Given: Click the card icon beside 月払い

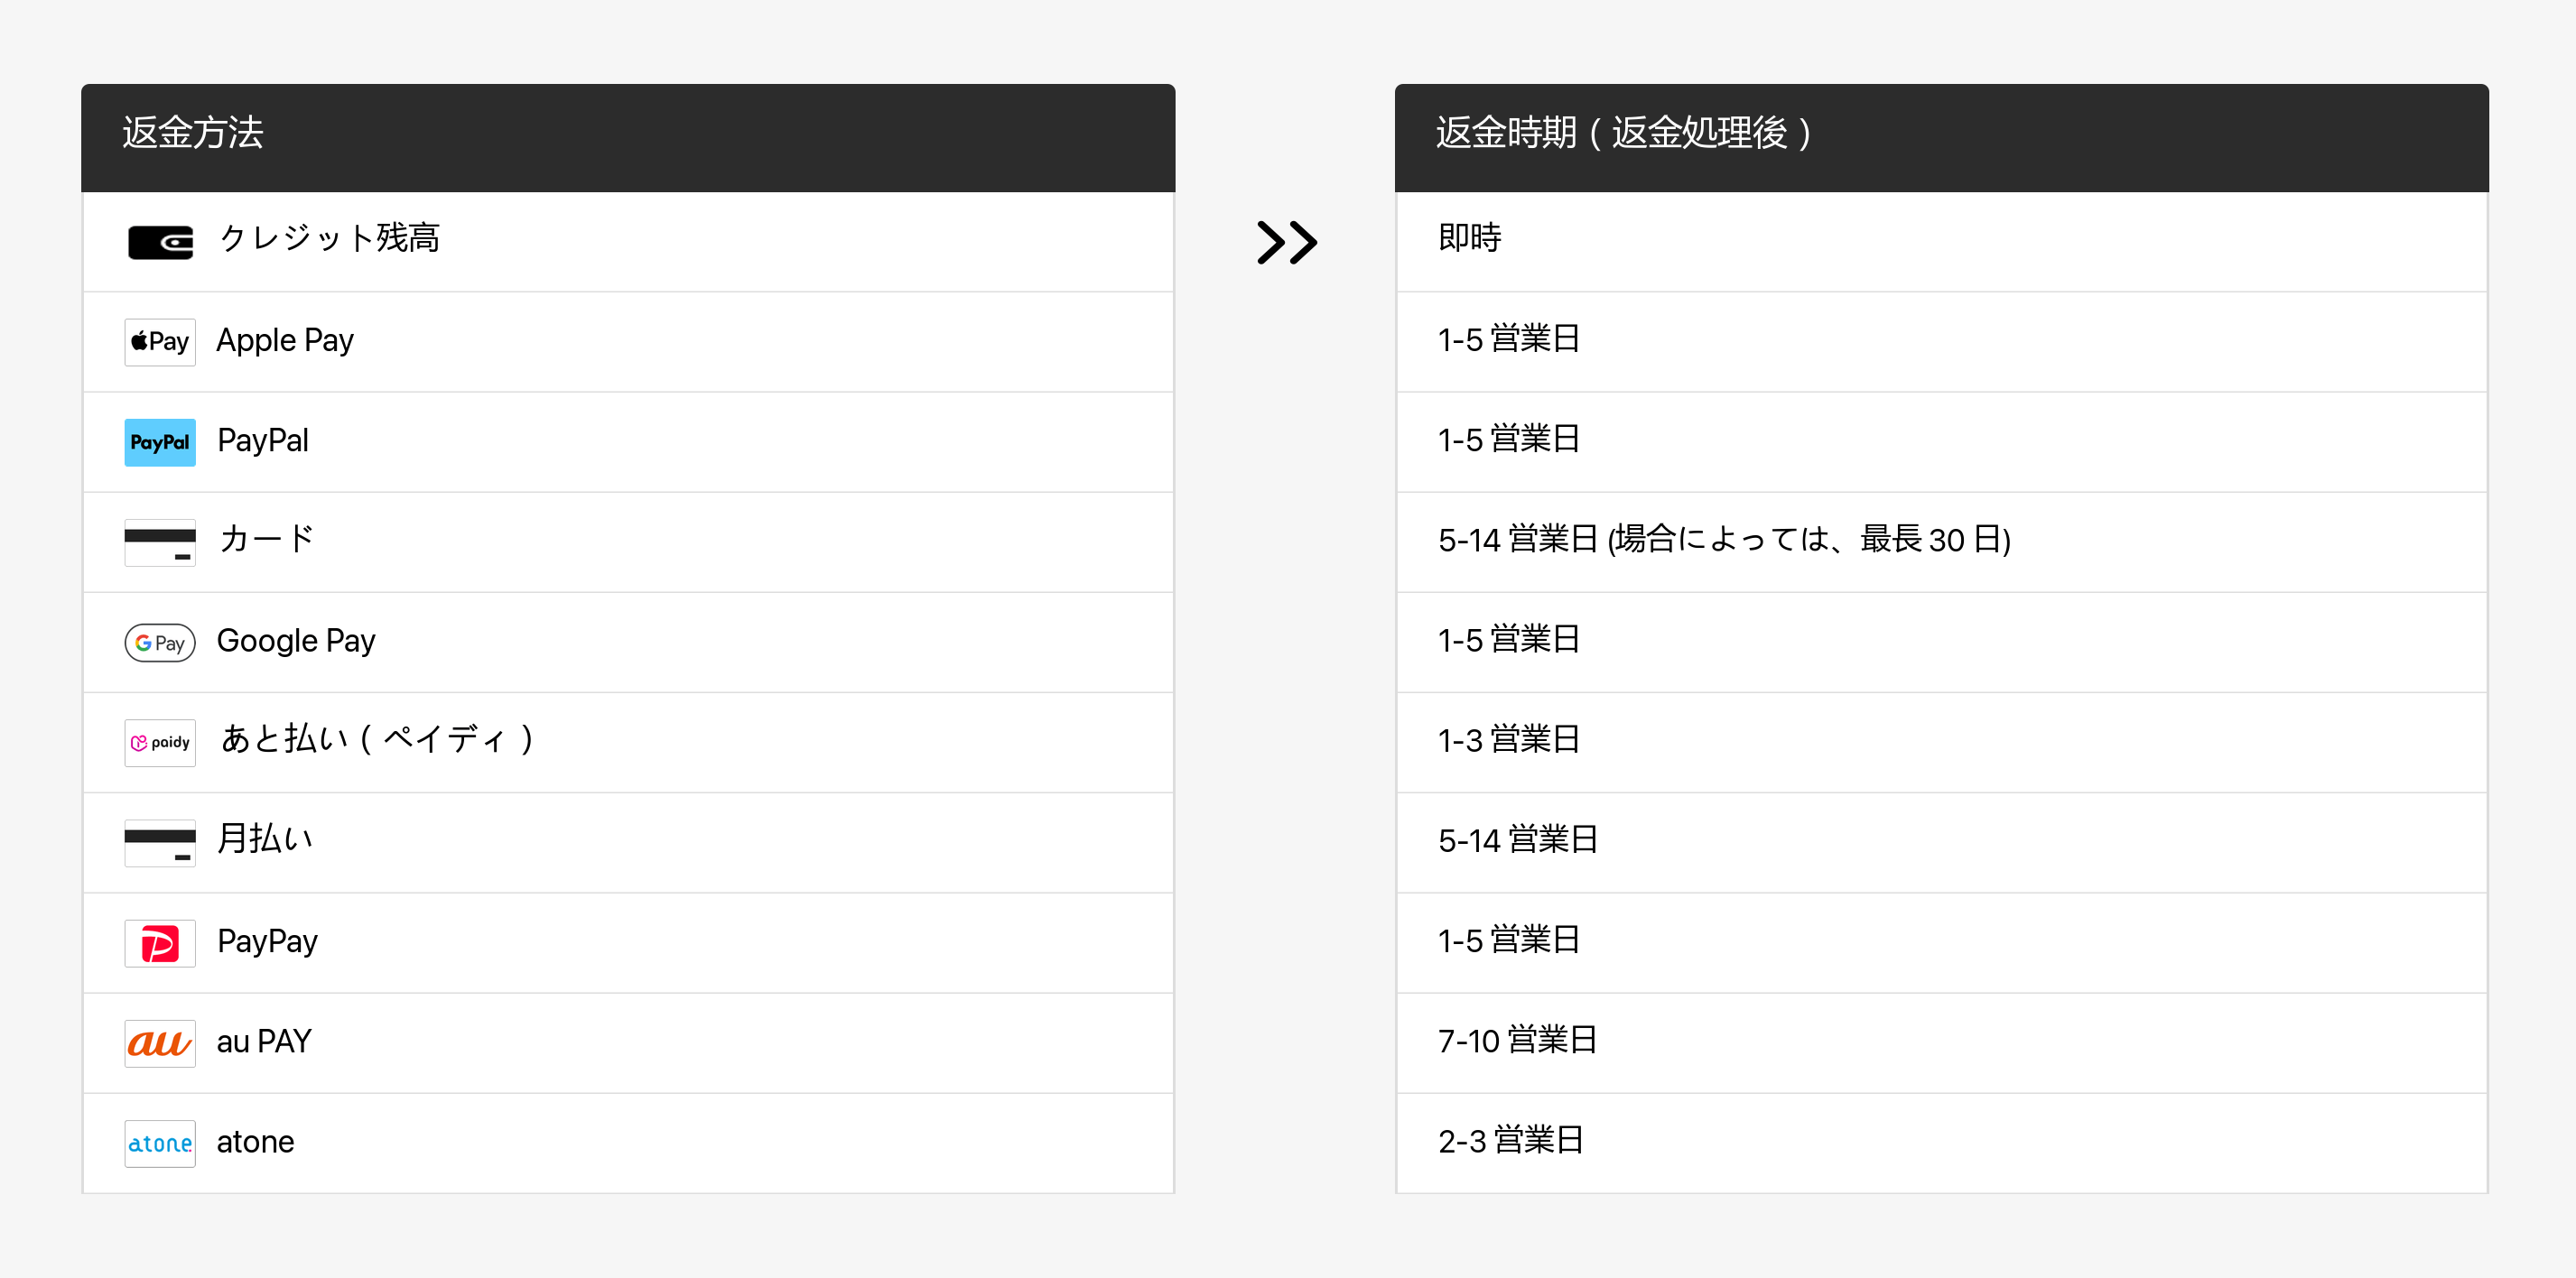Looking at the screenshot, I should pos(160,842).
